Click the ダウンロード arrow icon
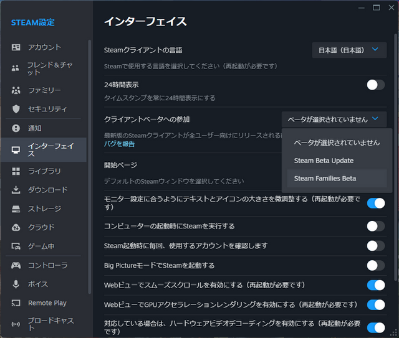399x338 pixels. tap(16, 190)
